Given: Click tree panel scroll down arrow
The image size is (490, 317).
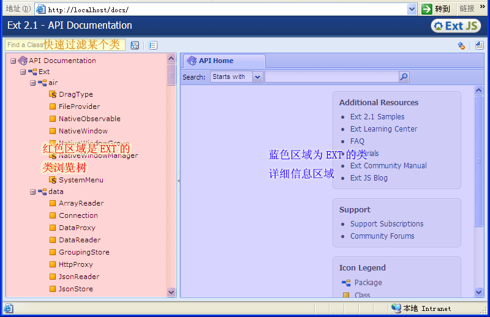Looking at the screenshot, I should pos(171,293).
